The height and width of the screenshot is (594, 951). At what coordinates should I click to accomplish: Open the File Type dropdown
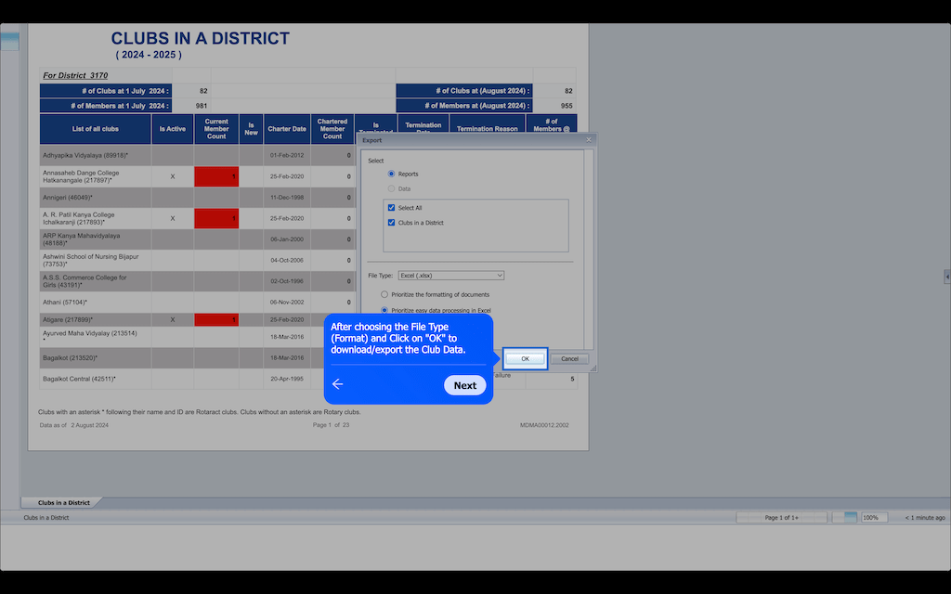[x=450, y=276]
